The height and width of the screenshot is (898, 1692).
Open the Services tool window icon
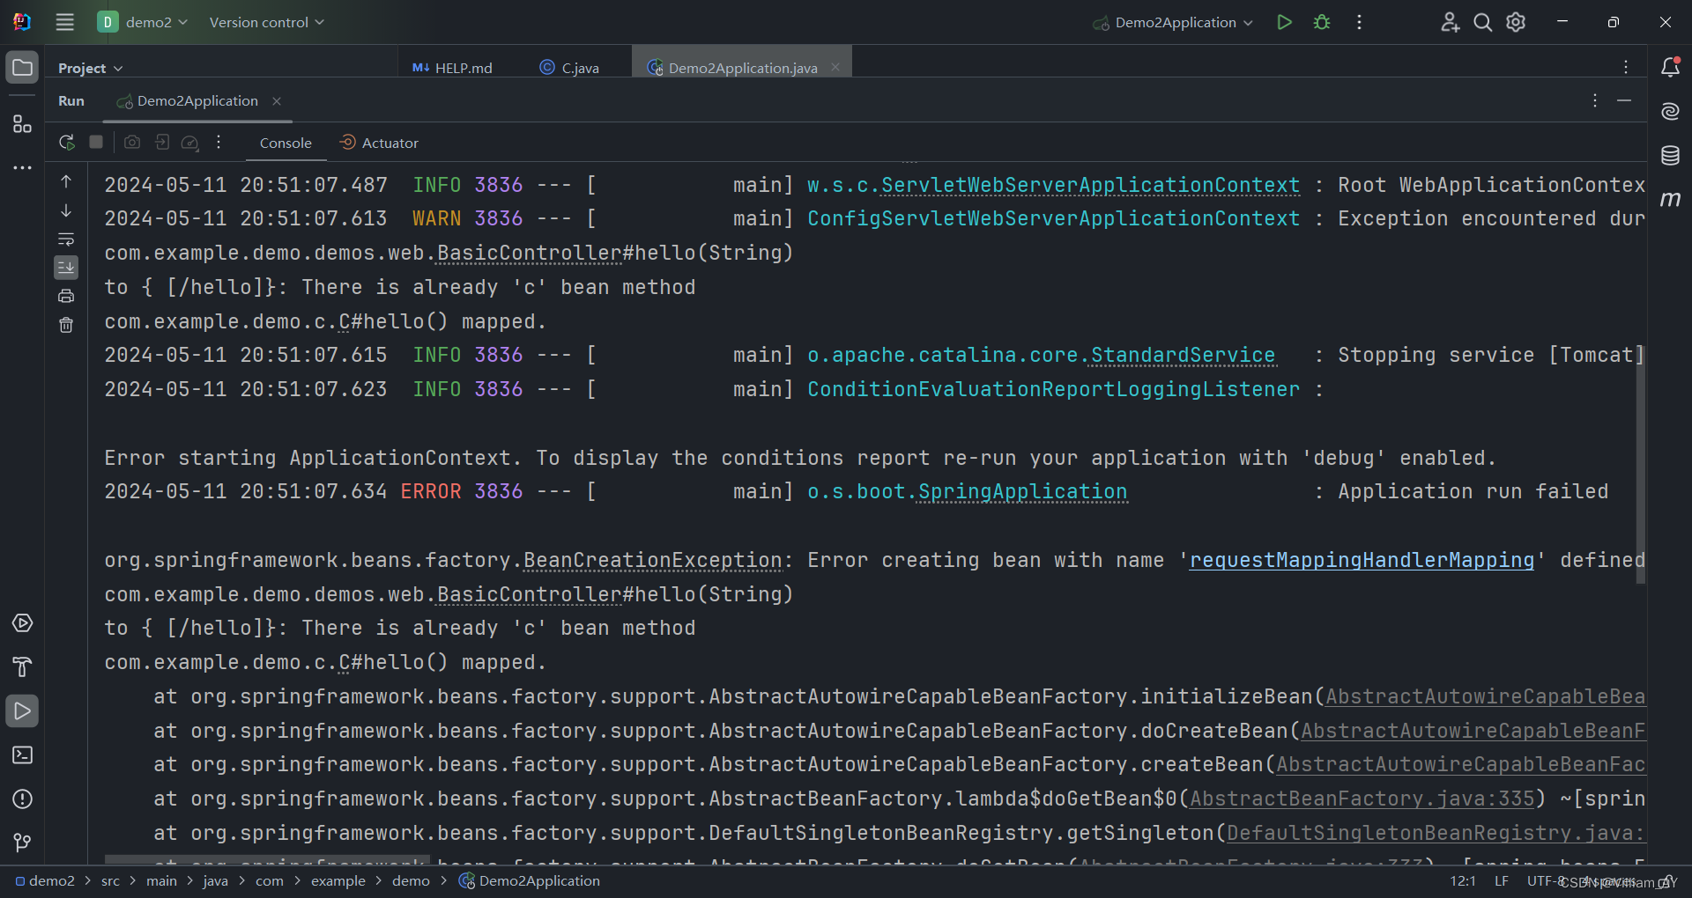pos(22,623)
